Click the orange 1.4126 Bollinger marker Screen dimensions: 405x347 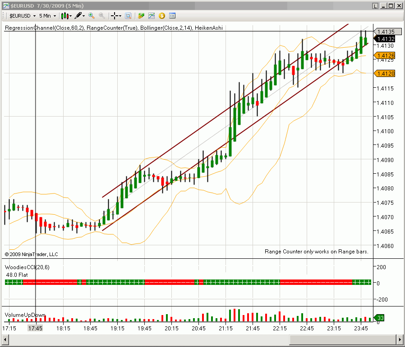point(385,56)
